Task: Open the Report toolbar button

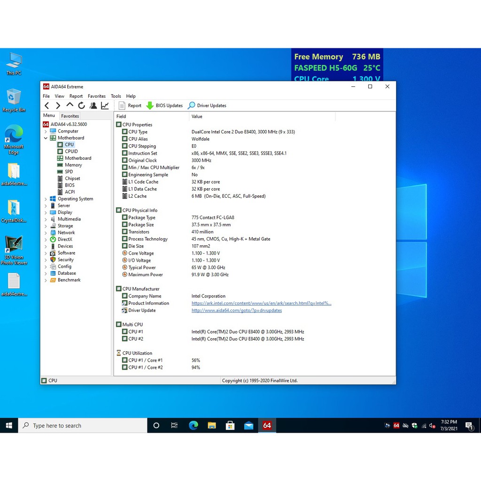Action: (130, 106)
